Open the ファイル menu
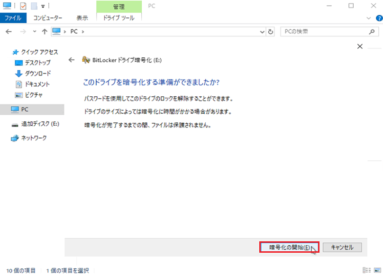This screenshot has height=275, width=383. click(x=13, y=18)
